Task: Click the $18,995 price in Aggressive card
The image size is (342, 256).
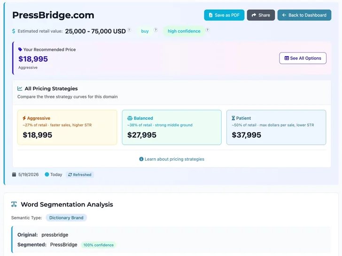Action: [37, 135]
